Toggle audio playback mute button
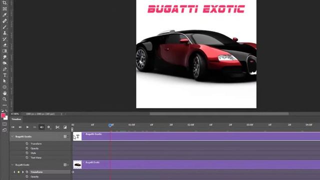The width and height of the screenshot is (320, 180). 41,127
